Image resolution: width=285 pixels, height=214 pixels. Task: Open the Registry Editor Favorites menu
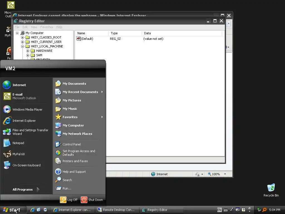click(46, 27)
